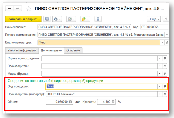Image resolution: width=174 pixels, height=118 pixels.
Task: Click the Объем field showing 0,050000
Action: click(x=57, y=102)
